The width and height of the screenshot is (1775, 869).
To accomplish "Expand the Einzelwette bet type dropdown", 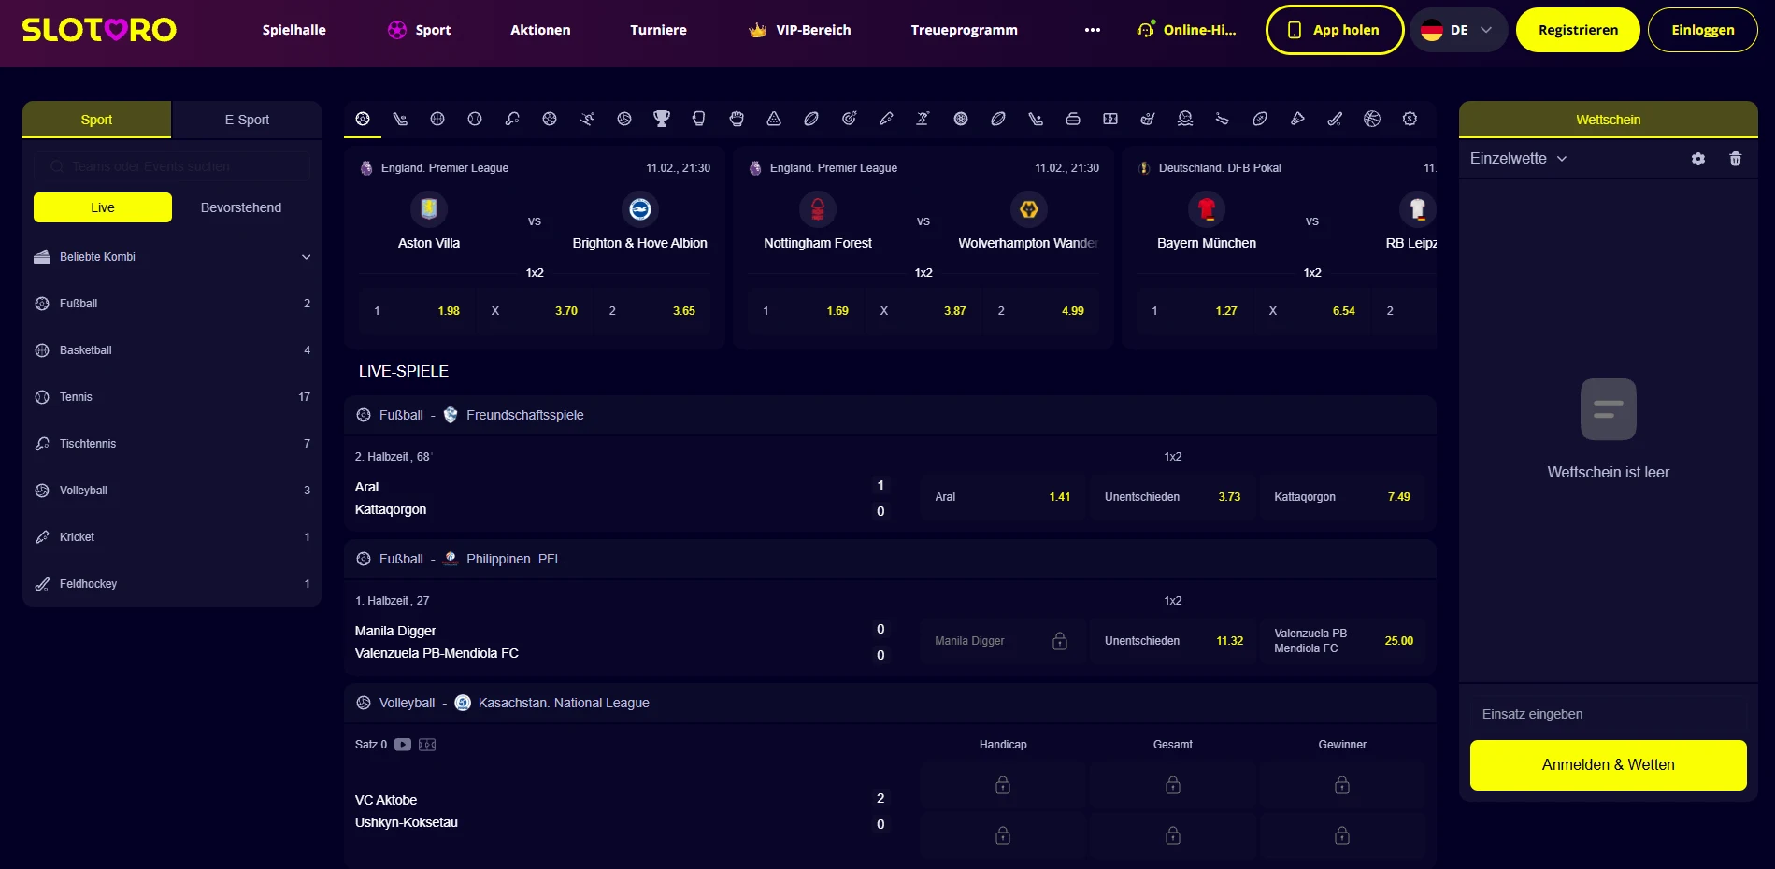I will point(1518,159).
